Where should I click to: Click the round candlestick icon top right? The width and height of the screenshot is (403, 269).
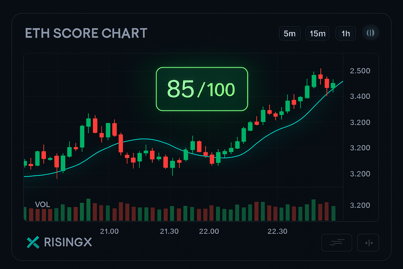tap(370, 33)
